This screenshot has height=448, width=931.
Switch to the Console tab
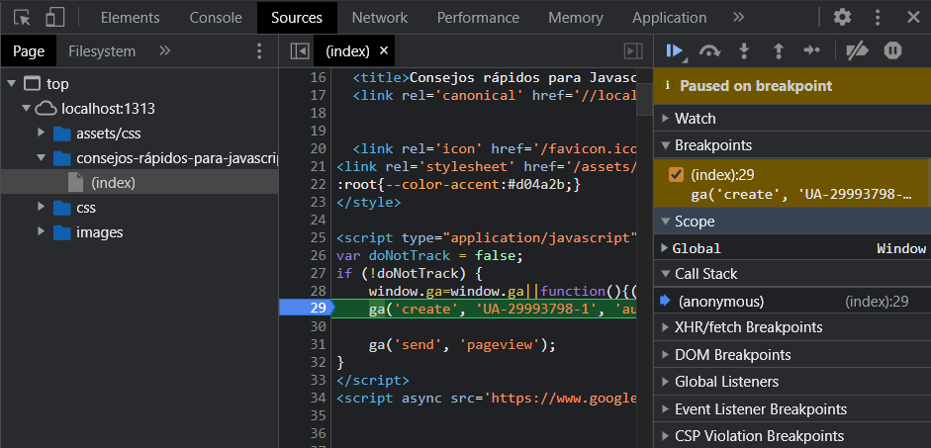pyautogui.click(x=216, y=18)
